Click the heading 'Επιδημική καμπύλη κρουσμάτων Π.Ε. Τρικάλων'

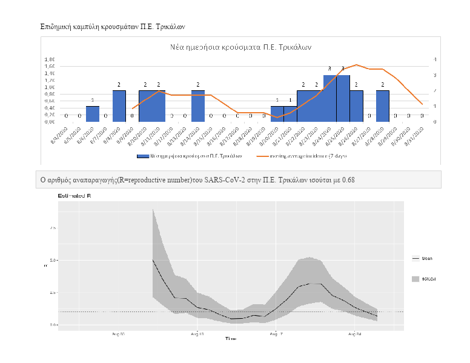tap(113, 27)
